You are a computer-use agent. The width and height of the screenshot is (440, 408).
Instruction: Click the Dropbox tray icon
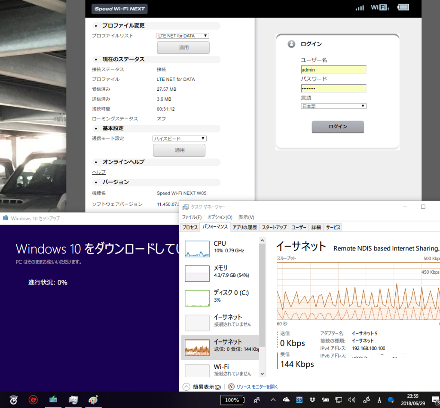coord(312,399)
